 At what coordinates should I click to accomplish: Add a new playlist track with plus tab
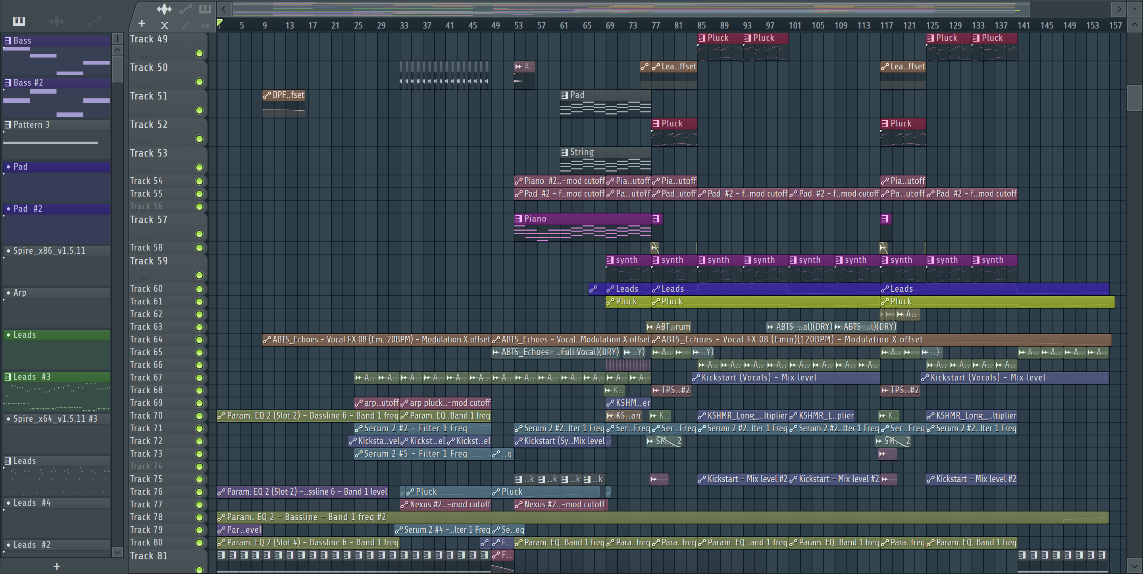142,23
